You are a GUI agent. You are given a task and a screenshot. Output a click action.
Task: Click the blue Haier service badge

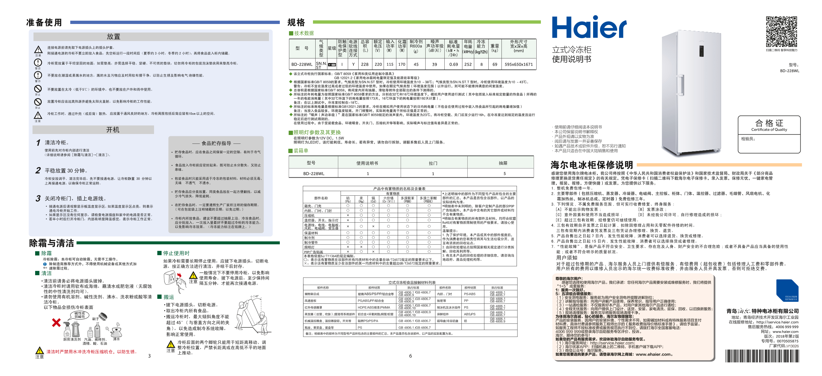pyautogui.click(x=787, y=290)
